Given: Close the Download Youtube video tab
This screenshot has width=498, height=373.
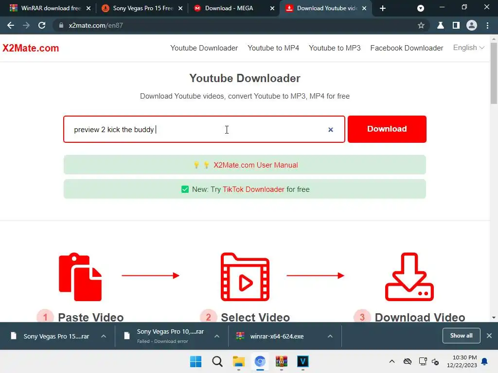Looking at the screenshot, I should click(x=364, y=8).
